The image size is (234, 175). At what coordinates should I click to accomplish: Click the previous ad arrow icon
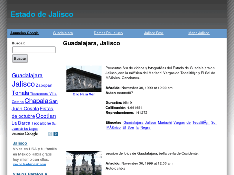pyautogui.click(x=50, y=134)
